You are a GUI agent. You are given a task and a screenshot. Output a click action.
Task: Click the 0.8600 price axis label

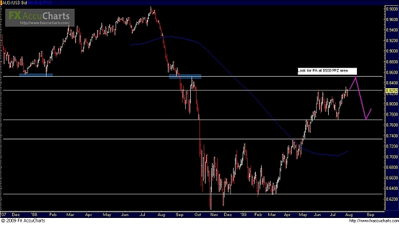pyautogui.click(x=392, y=72)
